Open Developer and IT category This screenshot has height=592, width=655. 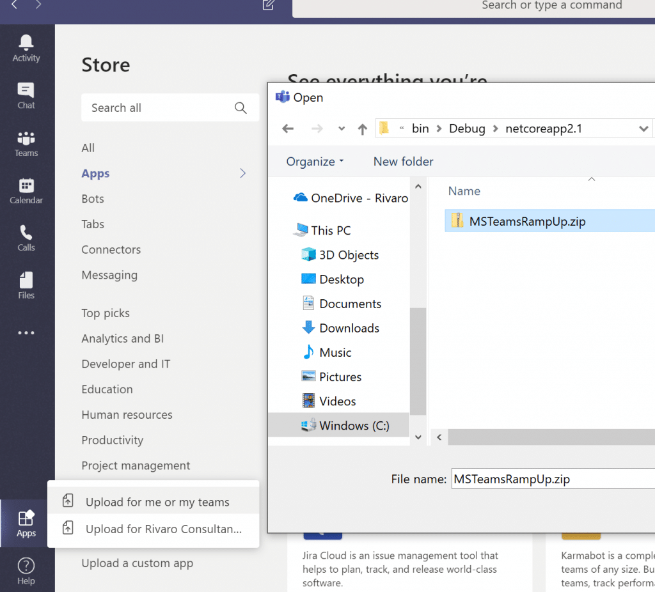[x=126, y=364]
